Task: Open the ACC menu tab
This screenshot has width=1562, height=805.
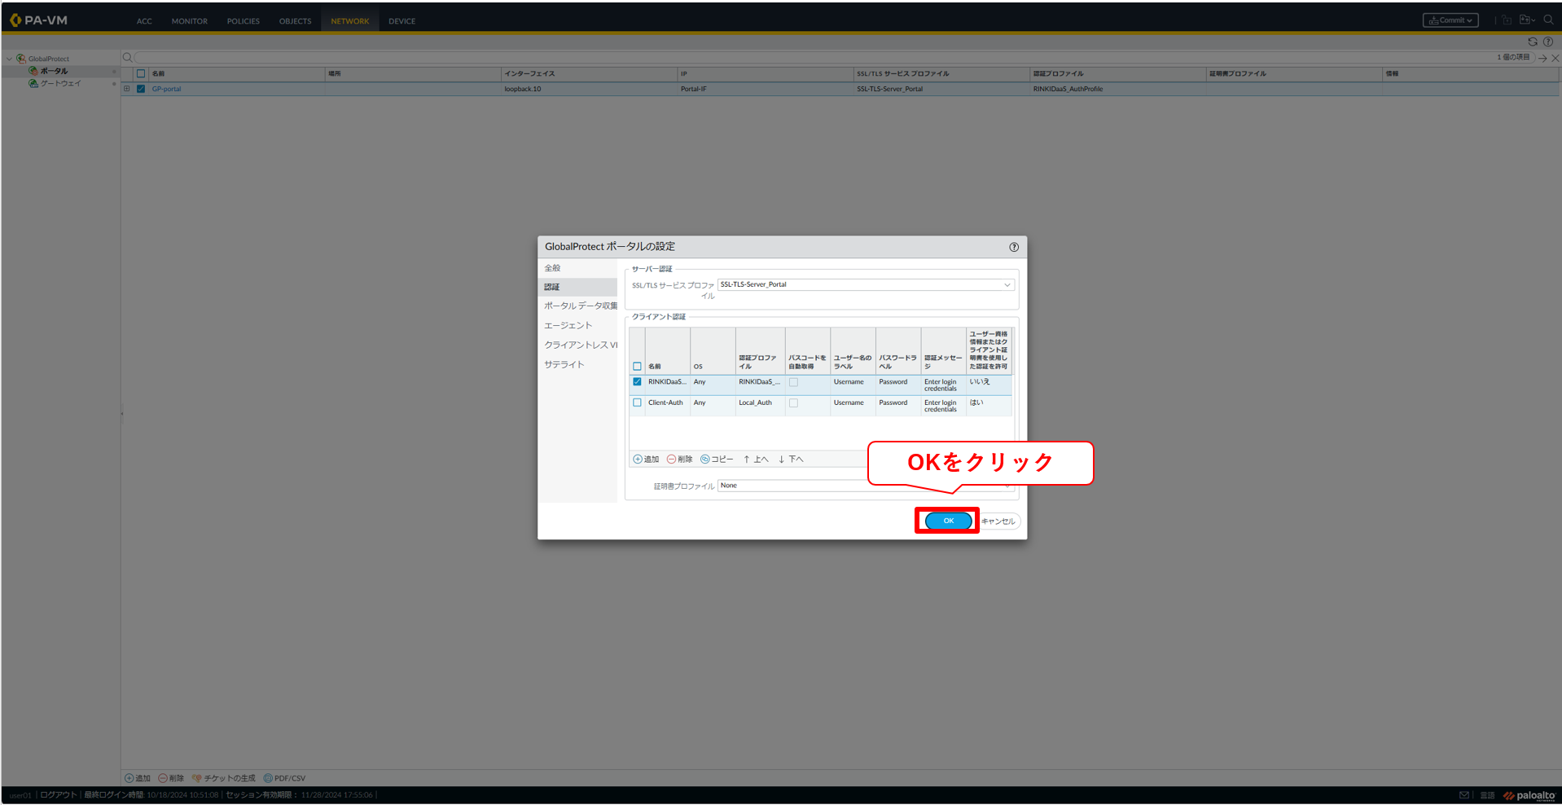Action: (x=144, y=21)
